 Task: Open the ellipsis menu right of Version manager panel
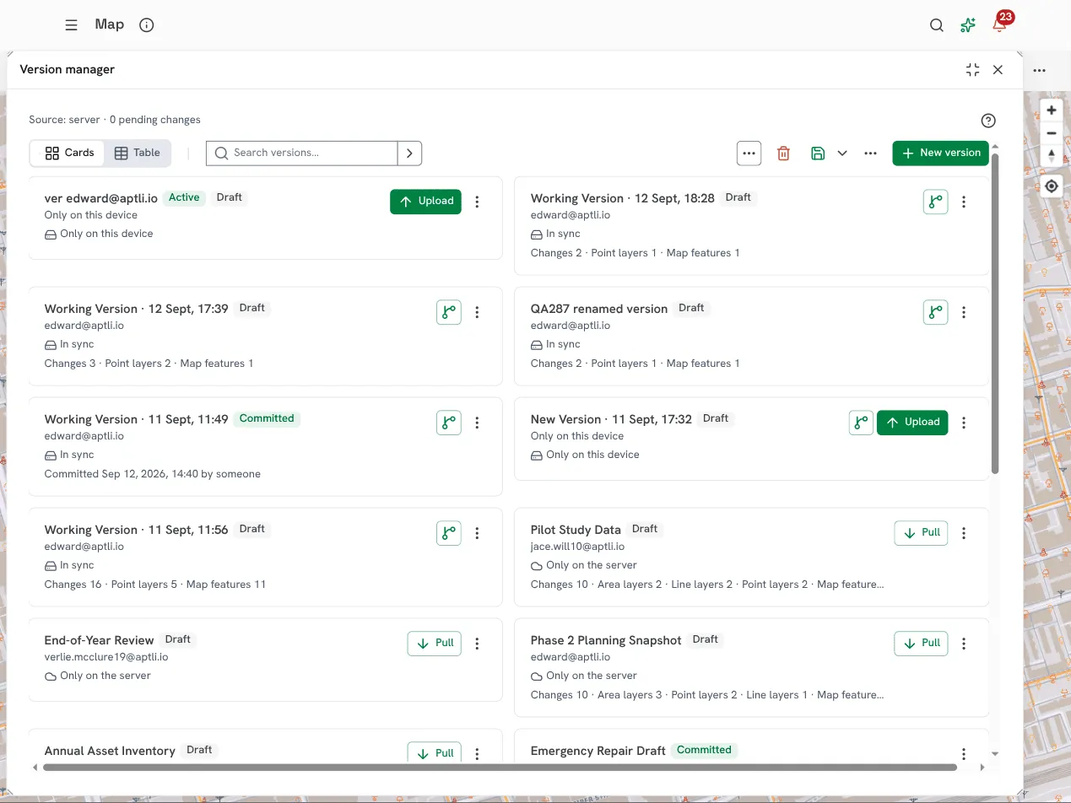[1040, 71]
